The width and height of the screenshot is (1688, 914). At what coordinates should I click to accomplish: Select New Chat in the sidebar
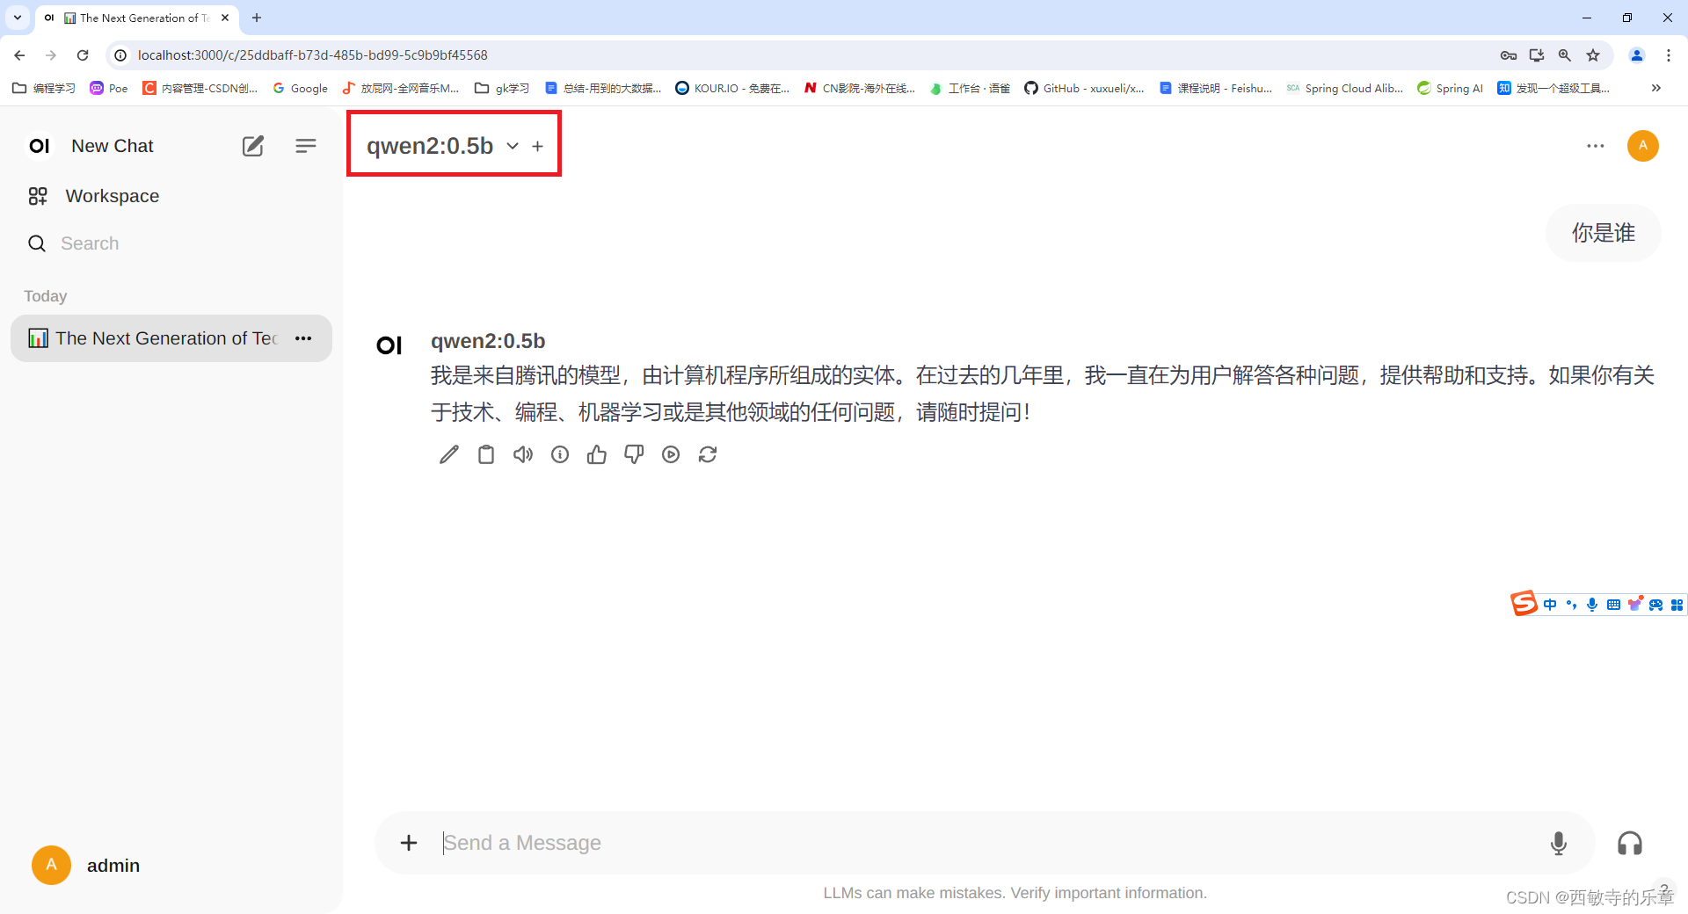point(111,145)
